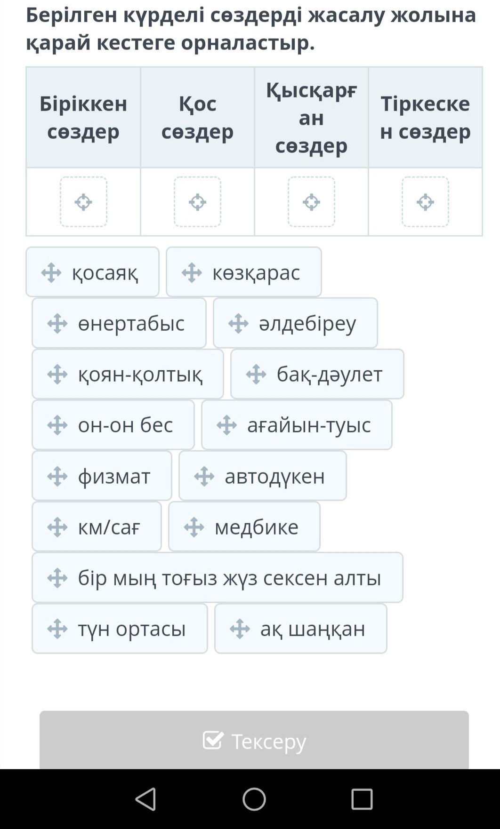Click the drag handle icon on қосаяқ
Screen dimensions: 500x829
[x=51, y=272]
